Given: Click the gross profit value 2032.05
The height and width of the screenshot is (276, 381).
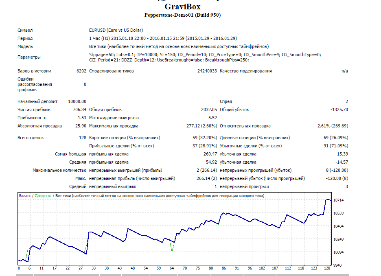Looking at the screenshot, I should tap(209, 110).
